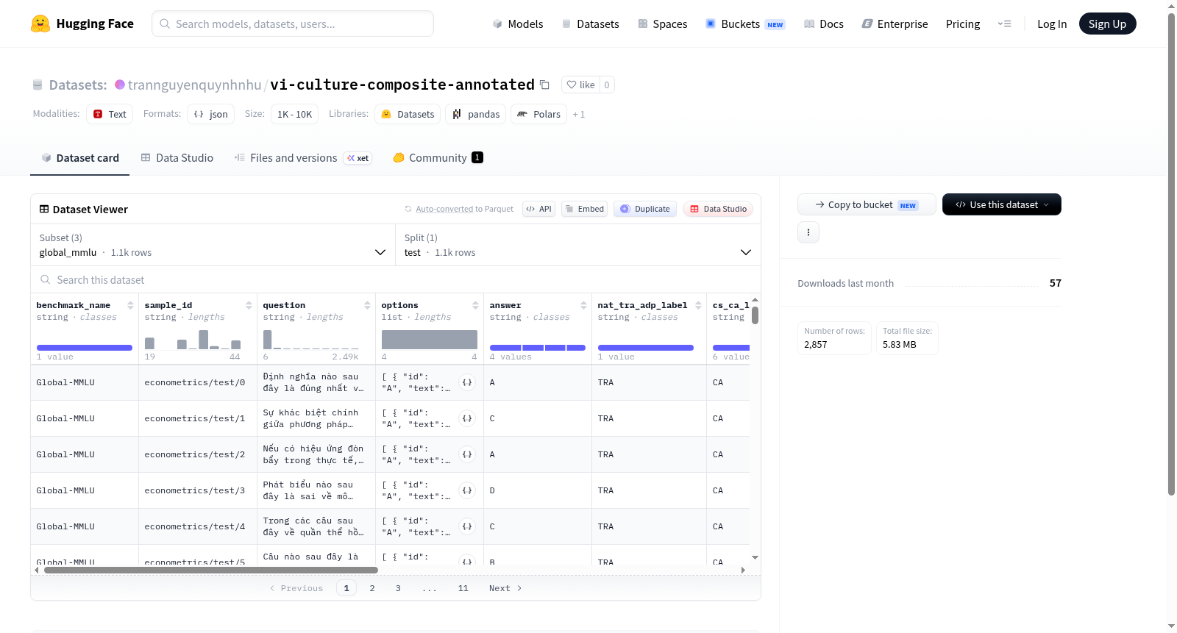Viewport: 1177px width, 633px height.
Task: Open Enterprise in top navigation
Action: (x=895, y=24)
